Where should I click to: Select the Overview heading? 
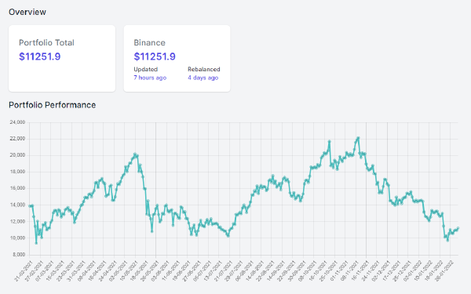(x=27, y=12)
